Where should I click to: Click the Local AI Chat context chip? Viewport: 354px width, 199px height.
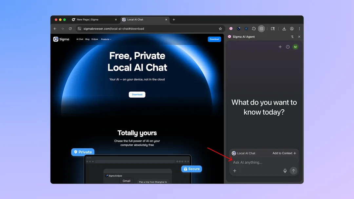pyautogui.click(x=244, y=153)
